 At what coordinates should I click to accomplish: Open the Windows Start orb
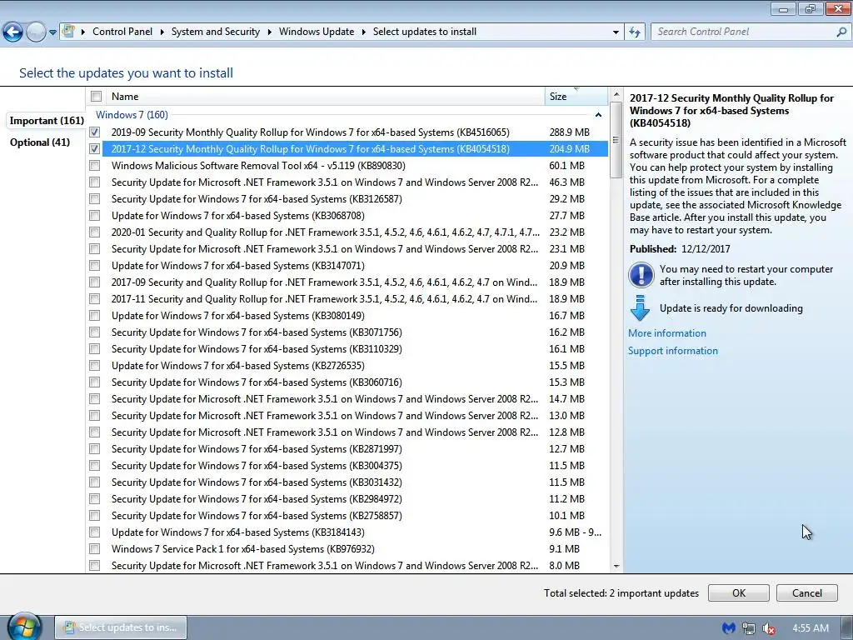pyautogui.click(x=24, y=627)
